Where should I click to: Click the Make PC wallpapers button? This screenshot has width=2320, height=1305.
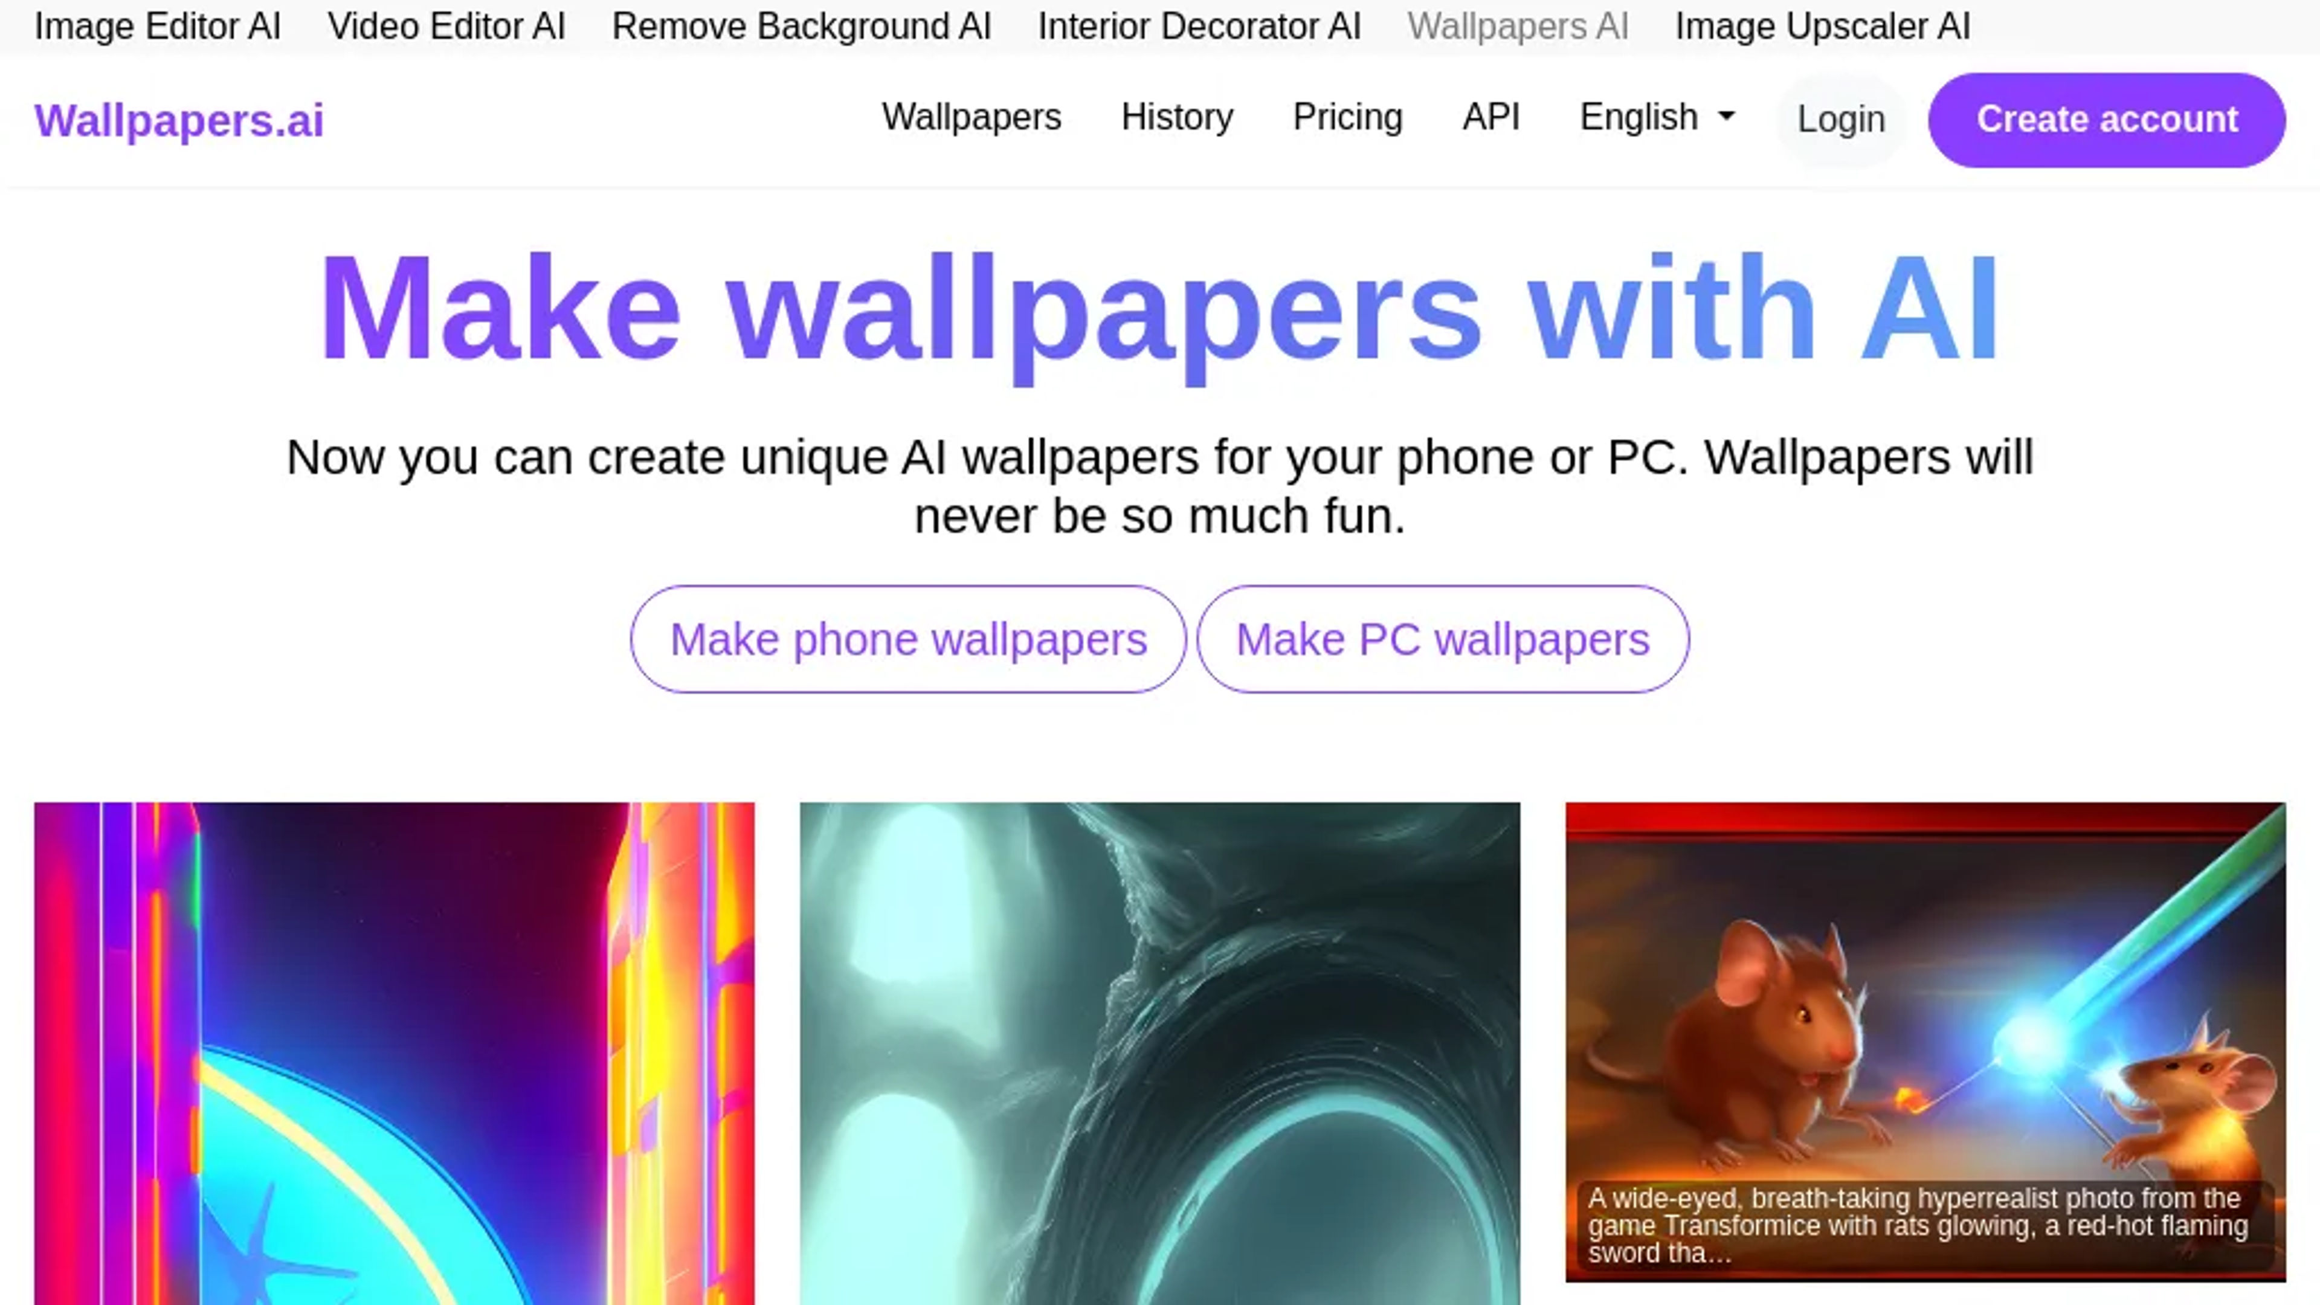point(1442,639)
